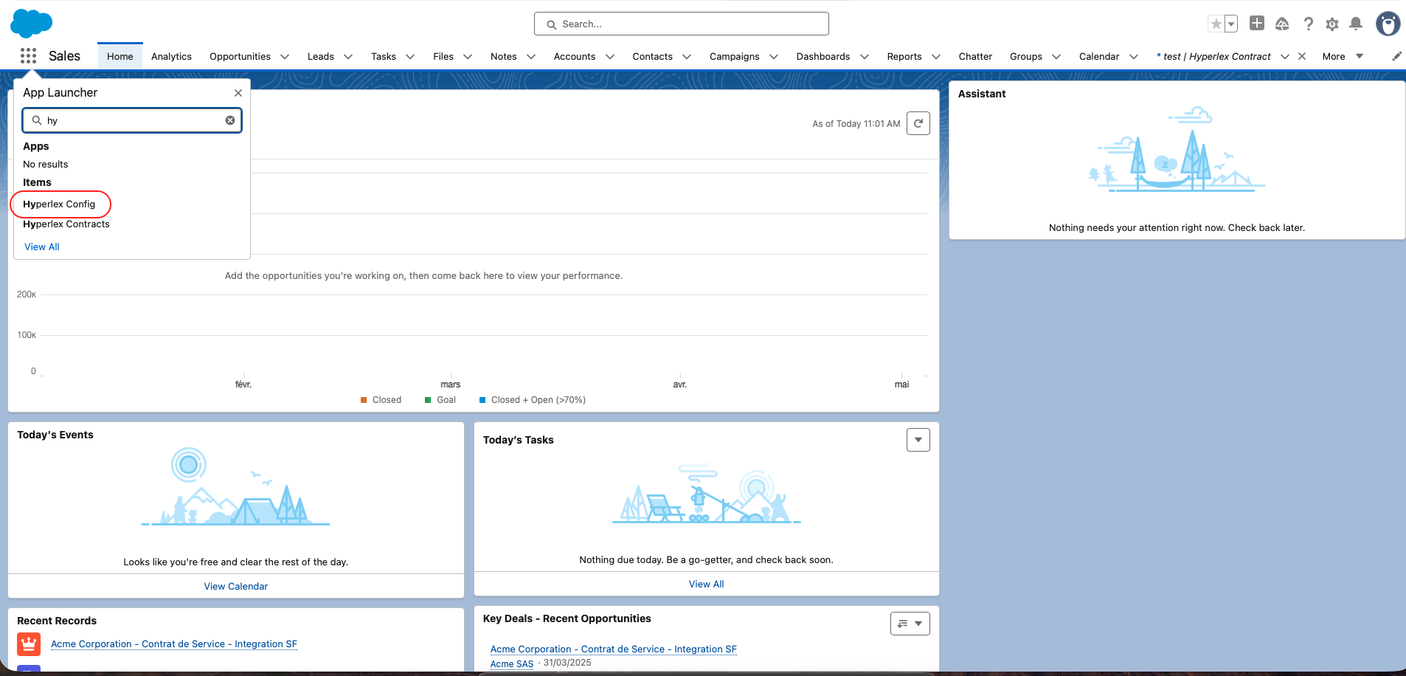Expand the Reports tab chevron

tap(936, 57)
